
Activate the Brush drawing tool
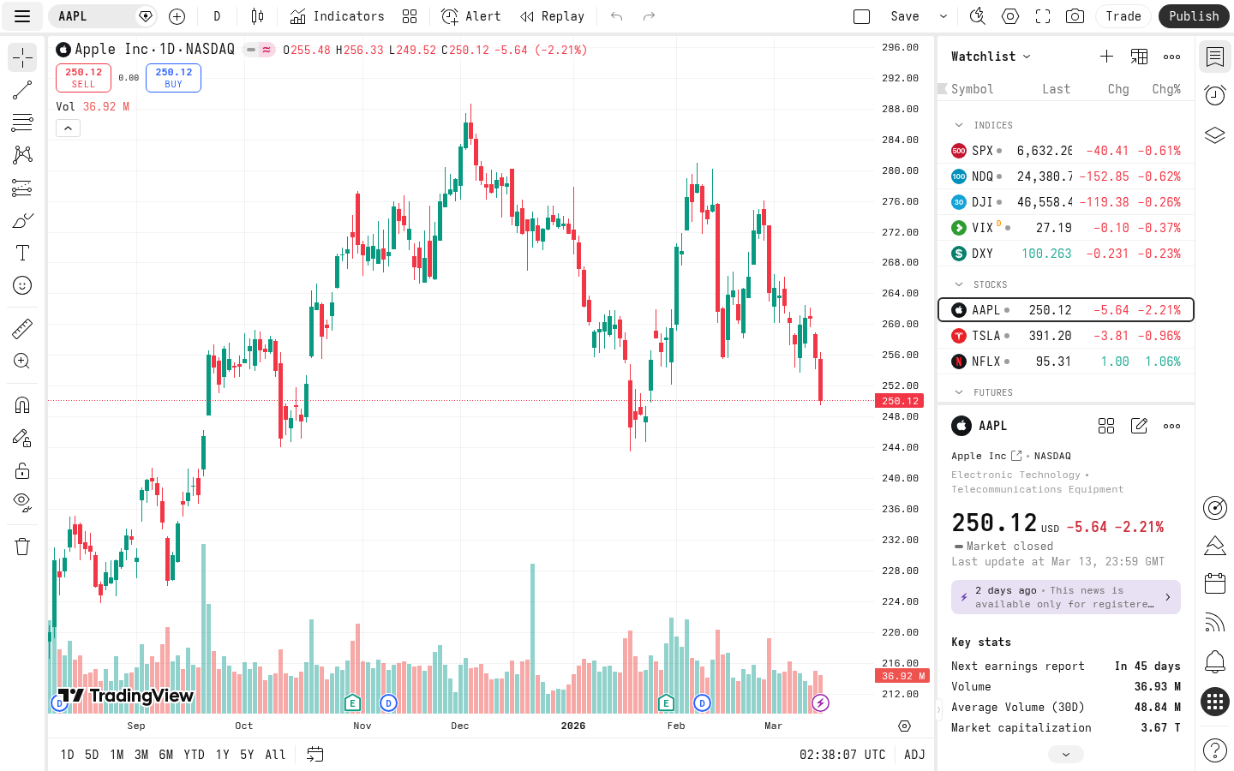point(21,220)
